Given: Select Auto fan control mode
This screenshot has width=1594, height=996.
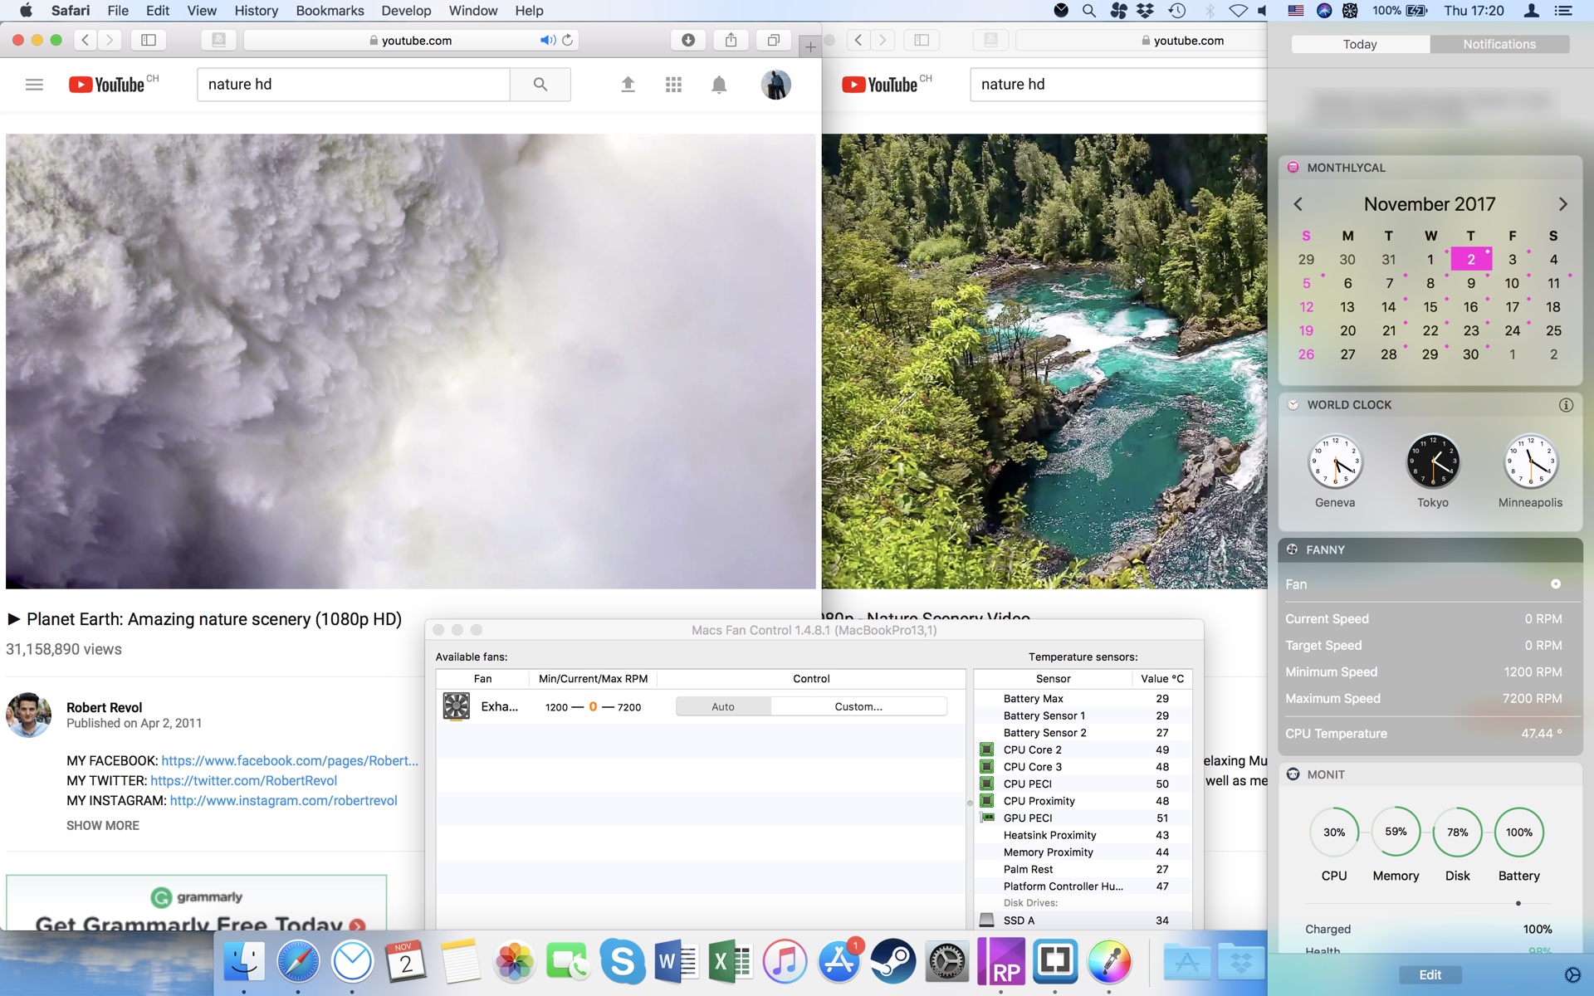Looking at the screenshot, I should point(723,706).
